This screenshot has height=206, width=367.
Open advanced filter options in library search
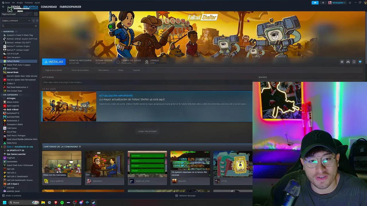click(x=36, y=26)
